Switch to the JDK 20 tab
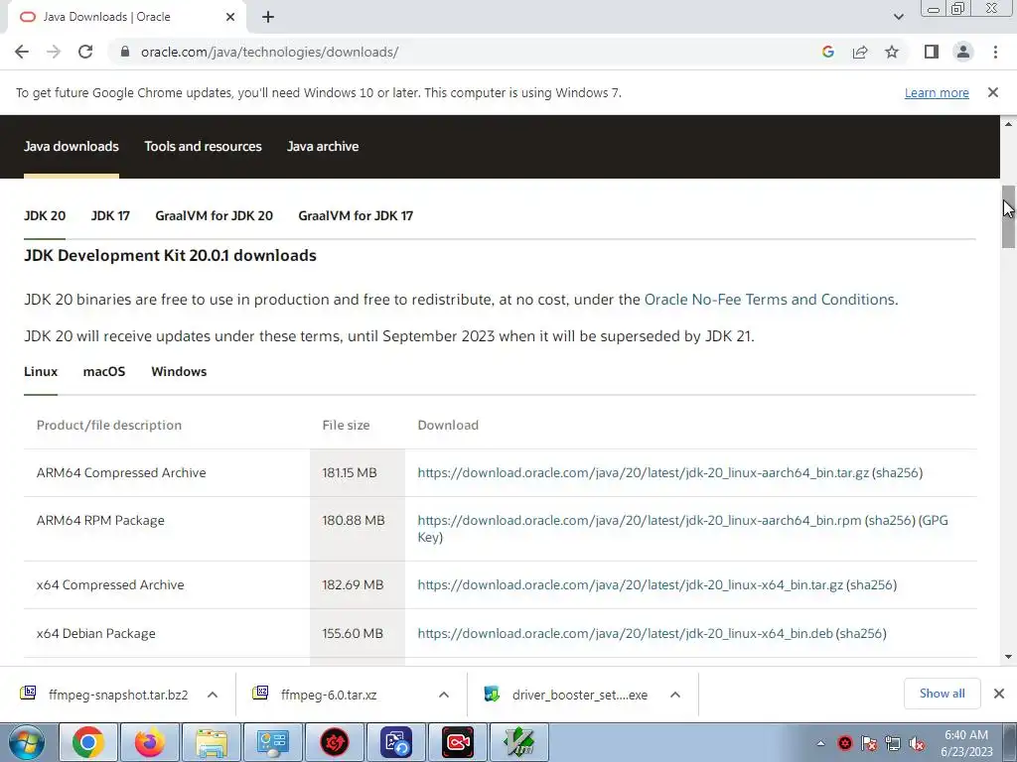This screenshot has width=1017, height=762. click(x=45, y=215)
